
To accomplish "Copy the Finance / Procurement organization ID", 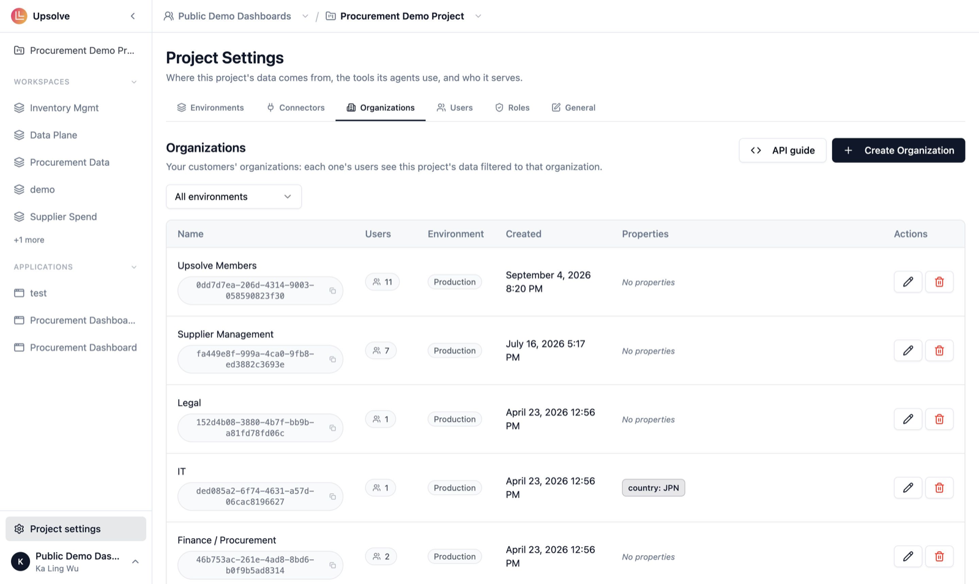I will pos(333,565).
